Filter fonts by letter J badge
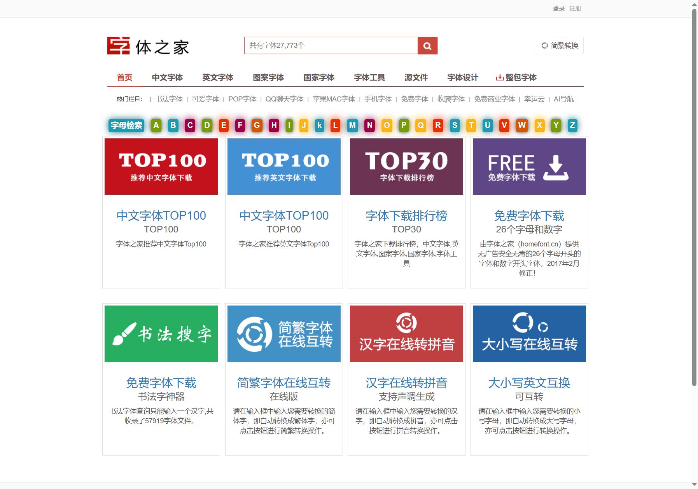Viewport: 698px width, 489px height. (x=304, y=125)
